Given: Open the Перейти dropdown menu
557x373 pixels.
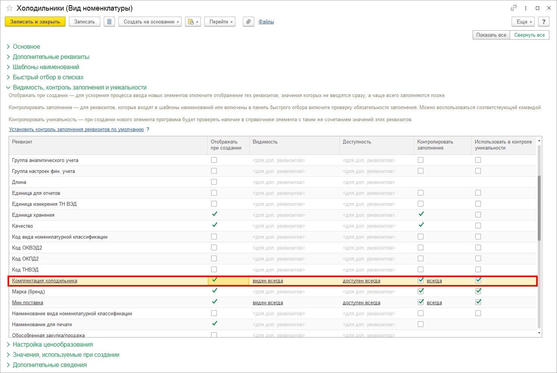Looking at the screenshot, I should coord(220,22).
